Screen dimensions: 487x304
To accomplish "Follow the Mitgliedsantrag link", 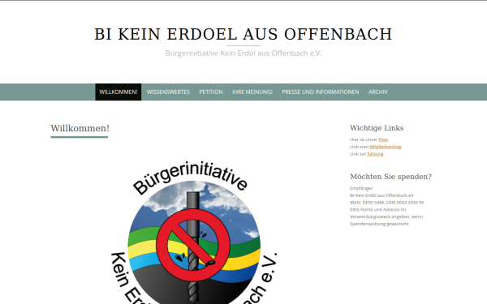I will (385, 147).
